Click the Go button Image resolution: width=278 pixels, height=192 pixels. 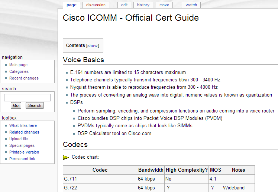tap(16, 105)
